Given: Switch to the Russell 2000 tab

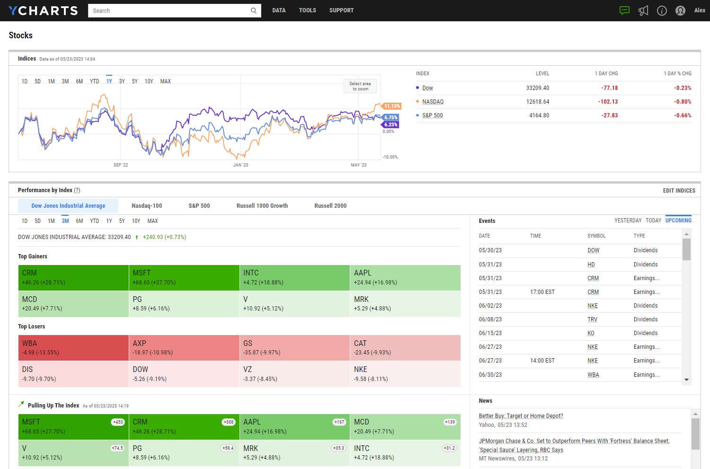Looking at the screenshot, I should 330,206.
